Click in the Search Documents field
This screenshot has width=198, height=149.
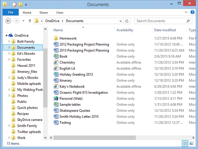(x=163, y=21)
